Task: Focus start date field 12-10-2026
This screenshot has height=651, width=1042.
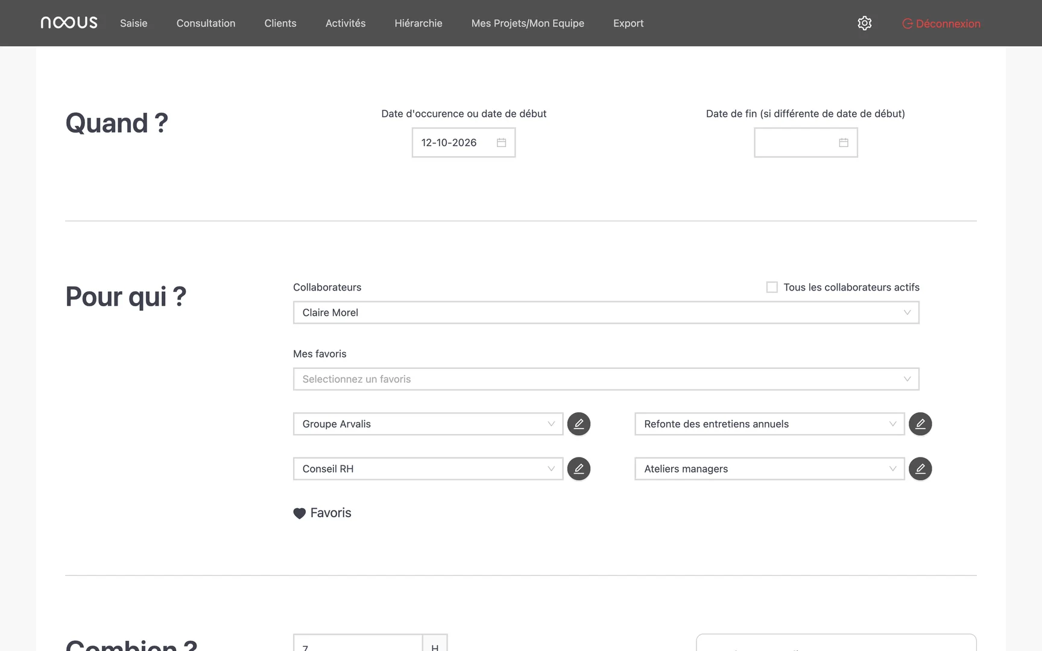Action: pos(464,143)
